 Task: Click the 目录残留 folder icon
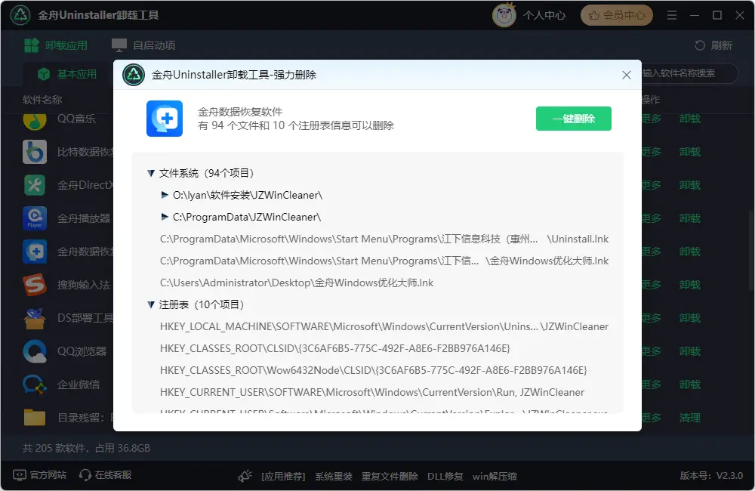click(33, 417)
